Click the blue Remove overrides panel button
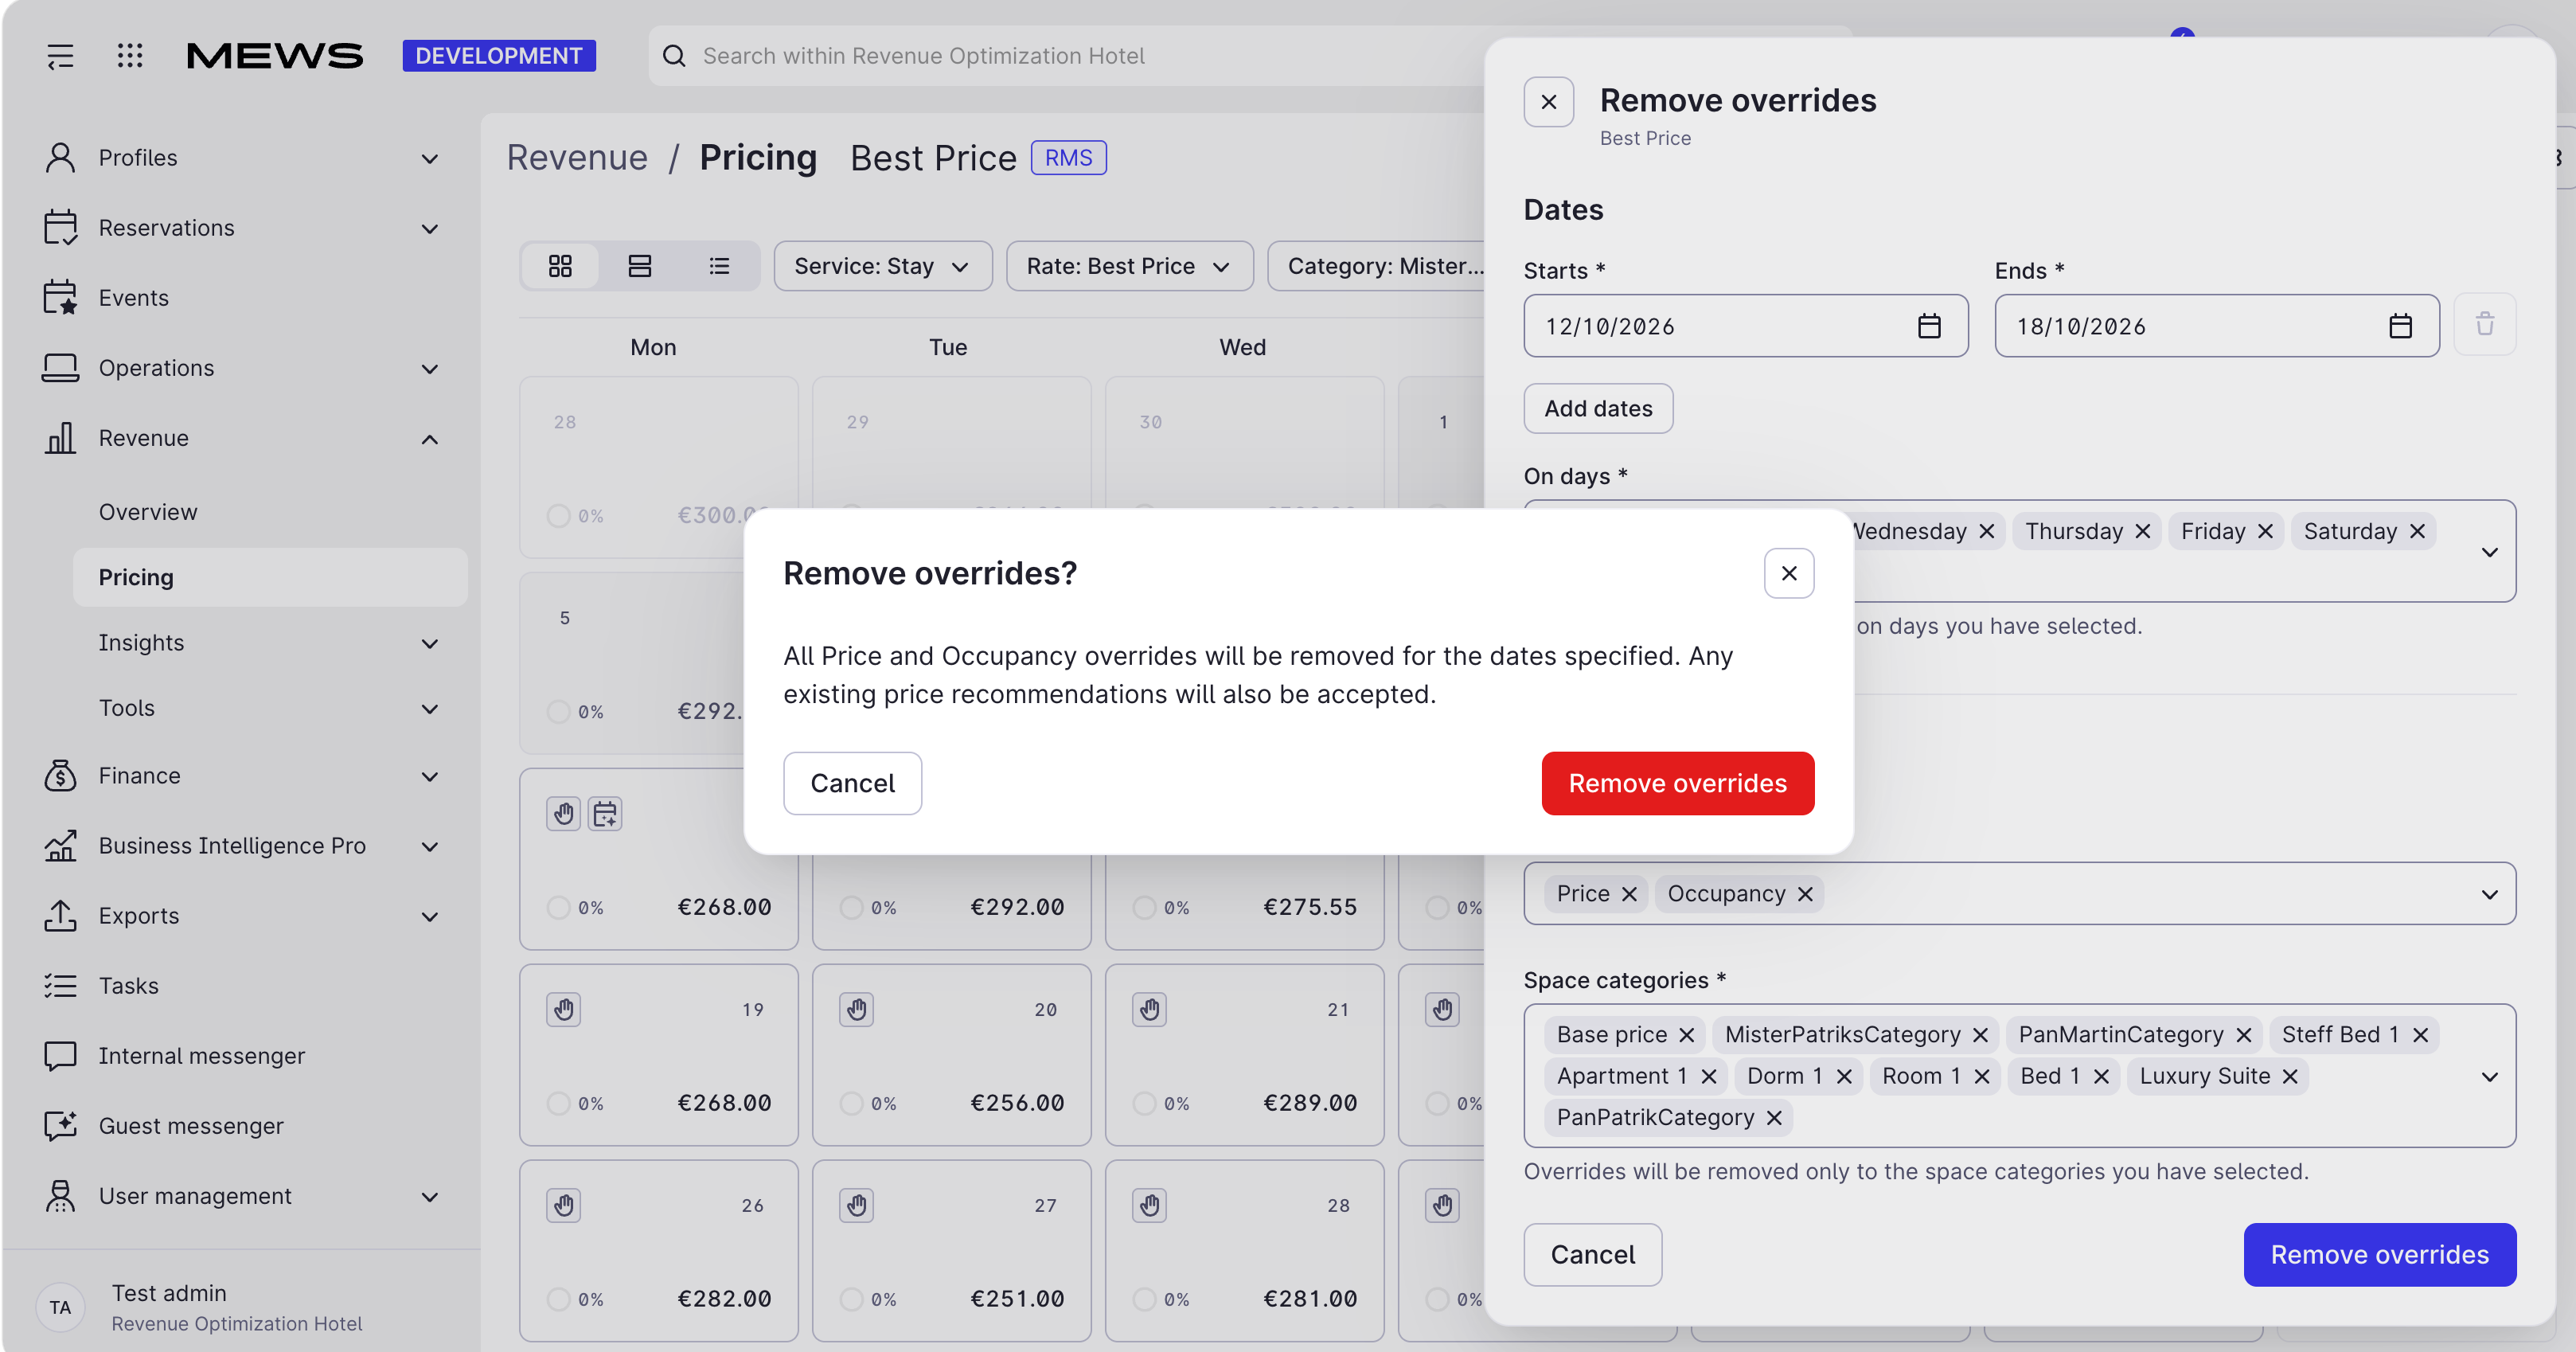Screen dimensions: 2576x1352 [x=2379, y=1254]
